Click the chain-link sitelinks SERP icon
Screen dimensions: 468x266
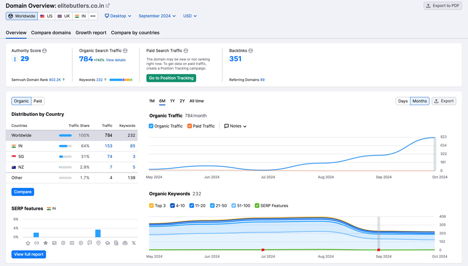(x=37, y=243)
